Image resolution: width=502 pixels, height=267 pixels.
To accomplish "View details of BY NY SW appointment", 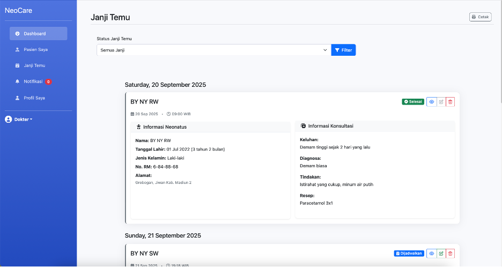I will [x=432, y=253].
